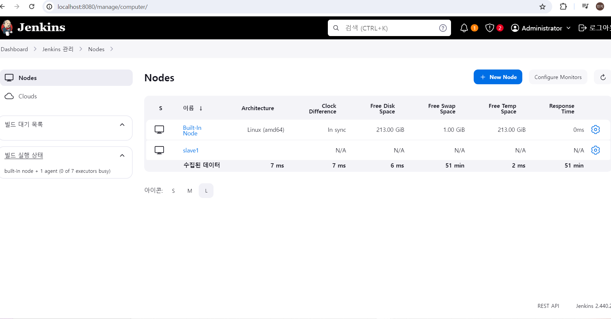Screen dimensions: 611x319
Task: Open configuration gear for slave1
Action: [x=596, y=150]
